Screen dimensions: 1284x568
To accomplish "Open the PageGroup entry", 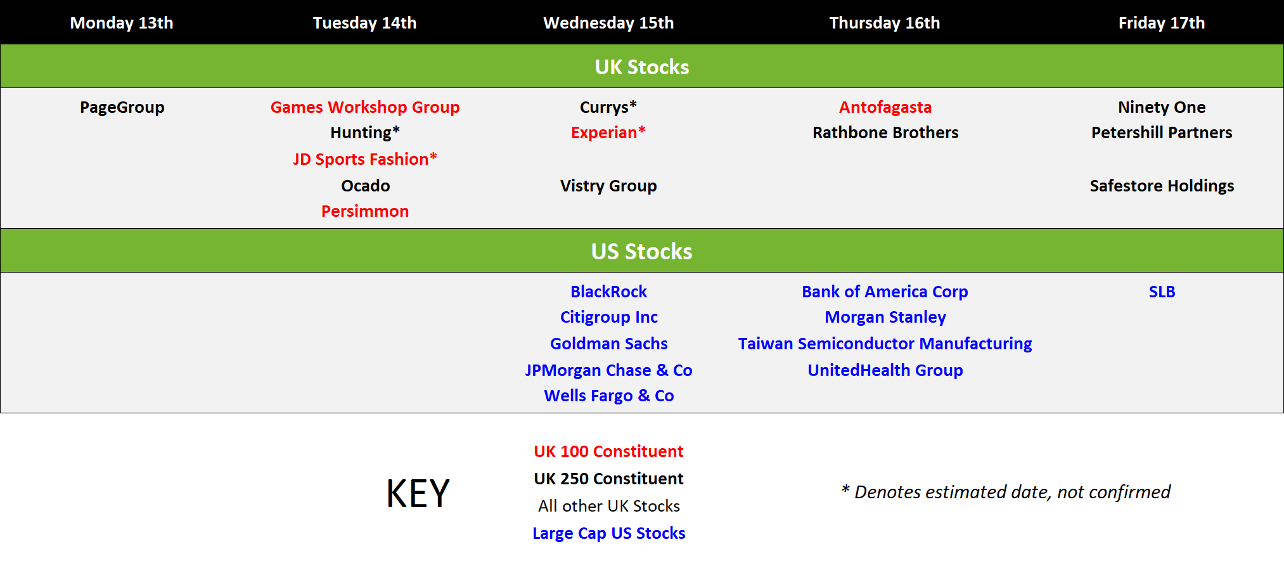I will pos(122,107).
